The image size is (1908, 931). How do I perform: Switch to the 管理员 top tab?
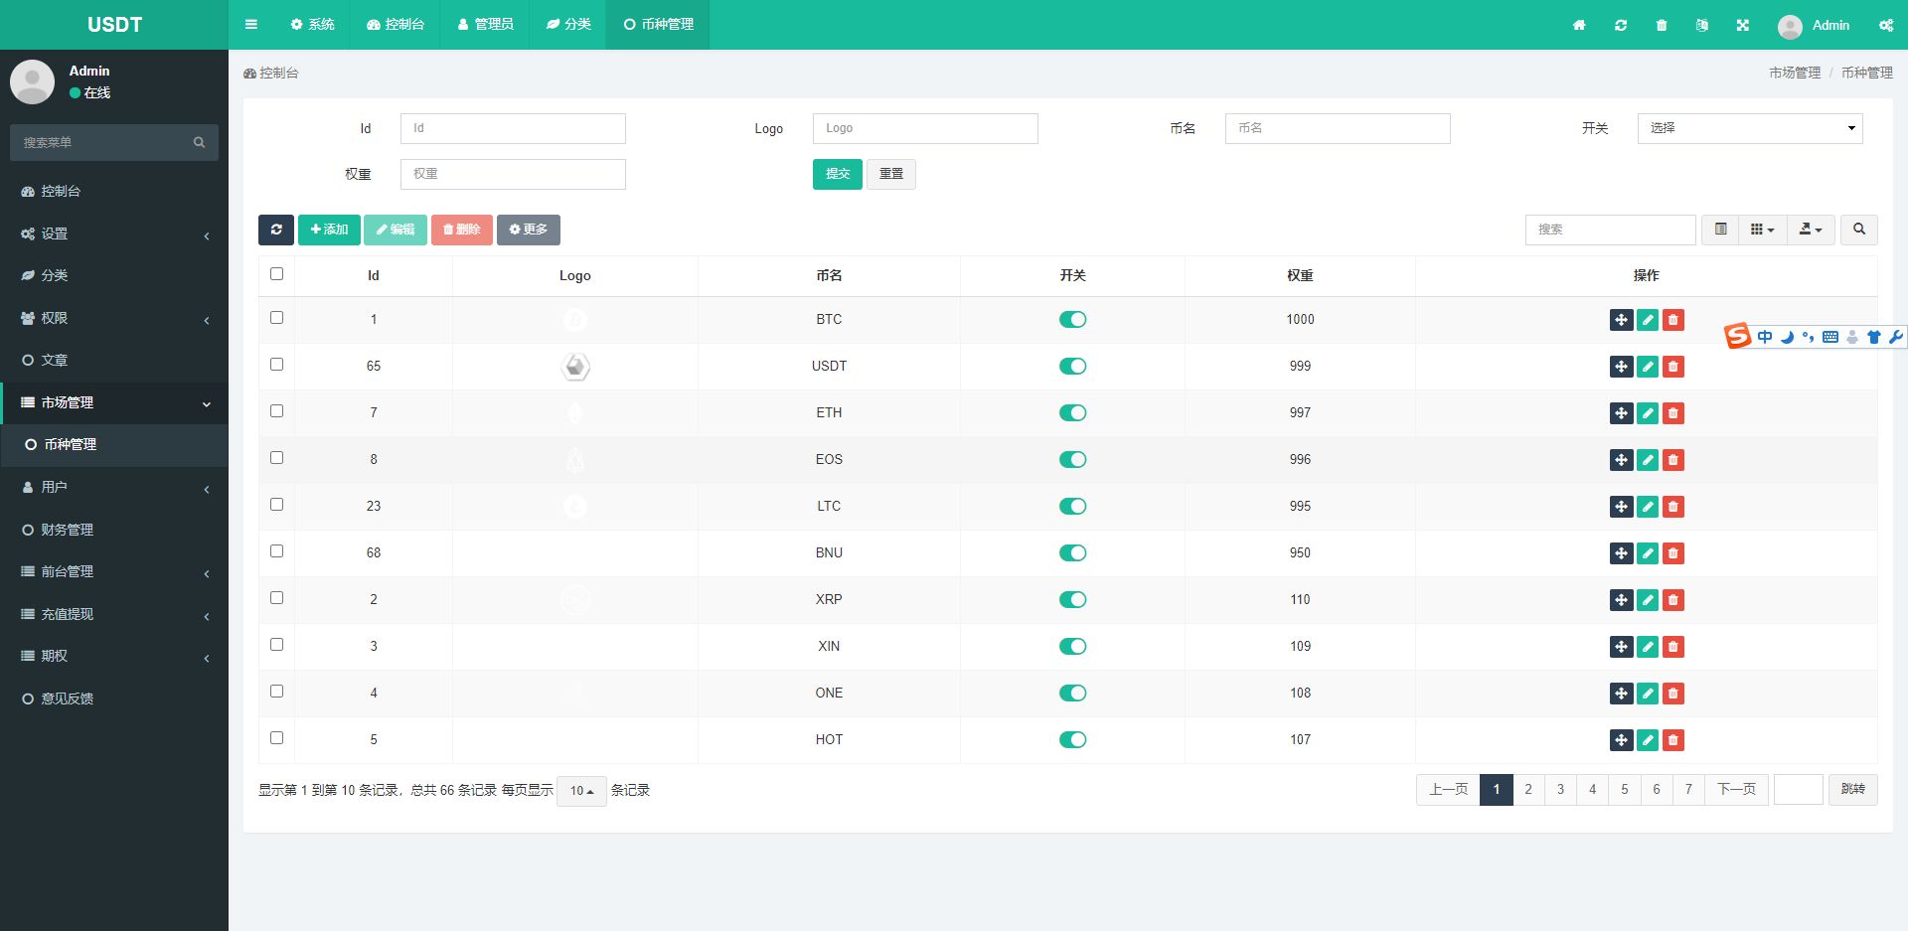[x=486, y=25]
